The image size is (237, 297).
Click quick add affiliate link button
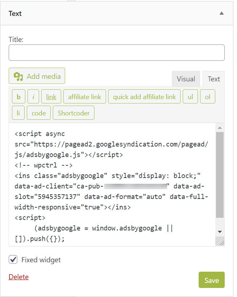144,97
